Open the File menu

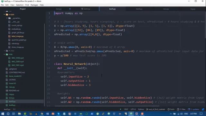coord(2,5)
